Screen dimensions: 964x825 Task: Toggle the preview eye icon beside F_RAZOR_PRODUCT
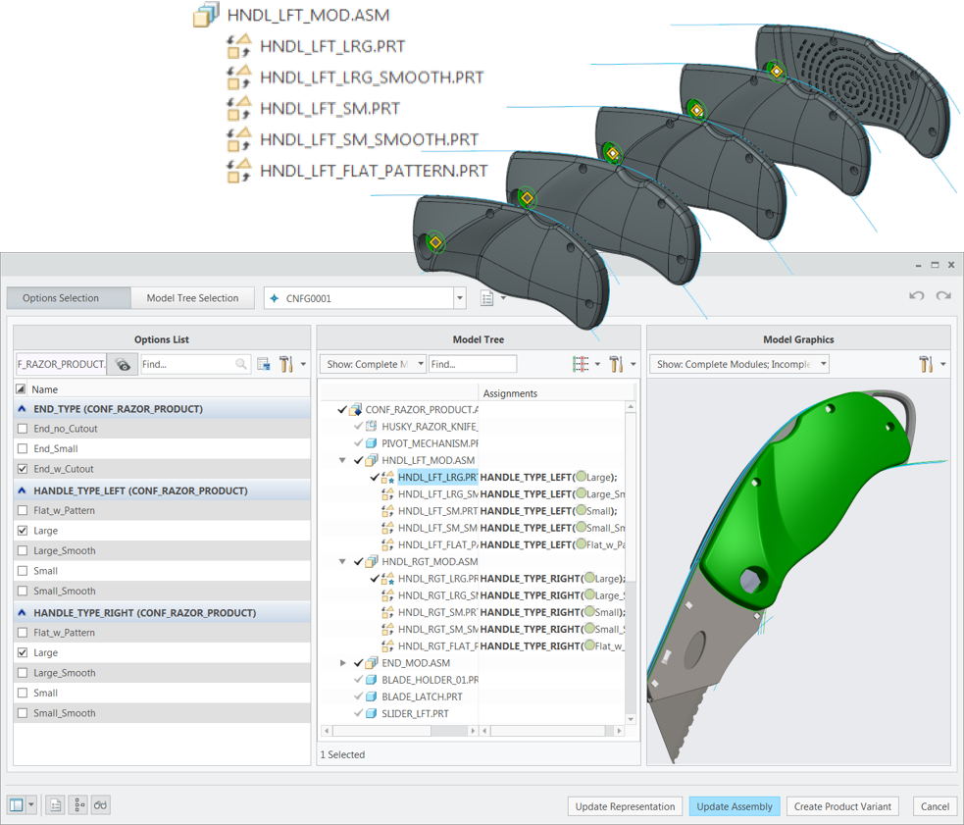[122, 363]
